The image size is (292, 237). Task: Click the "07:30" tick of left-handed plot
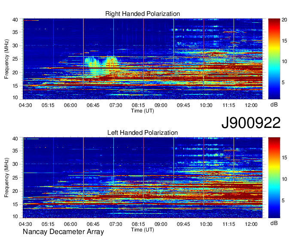116,224
